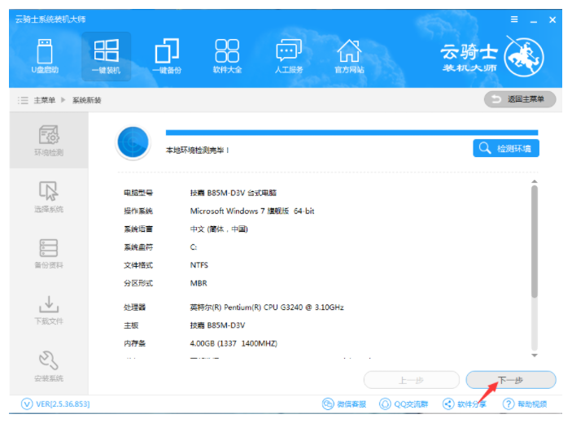The width and height of the screenshot is (572, 423).
Task: Go to 官方网站 home icon
Action: (349, 56)
